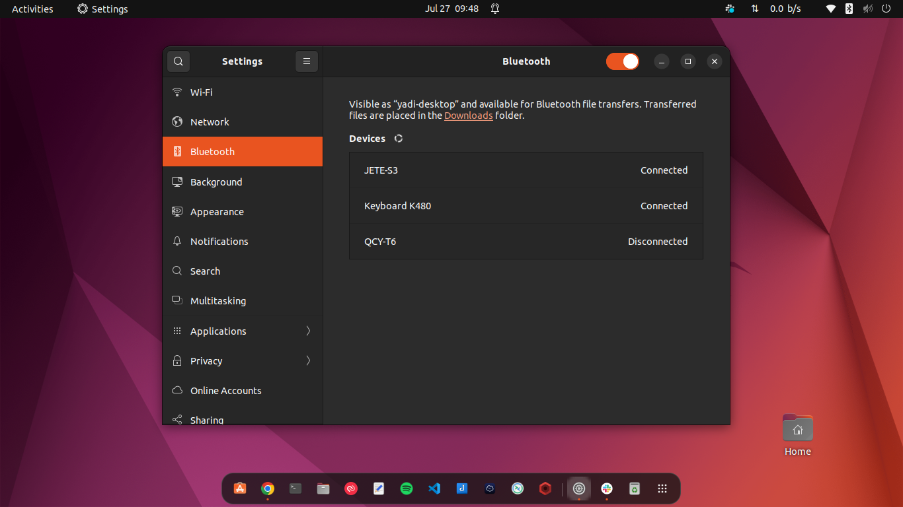903x507 pixels.
Task: Click the Bluetooth status icon in top bar
Action: pos(849,9)
